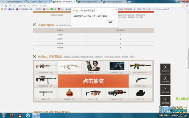Image resolution: width=189 pixels, height=118 pixels.
Task: Open the 积分 bookmark
Action: 46,9
